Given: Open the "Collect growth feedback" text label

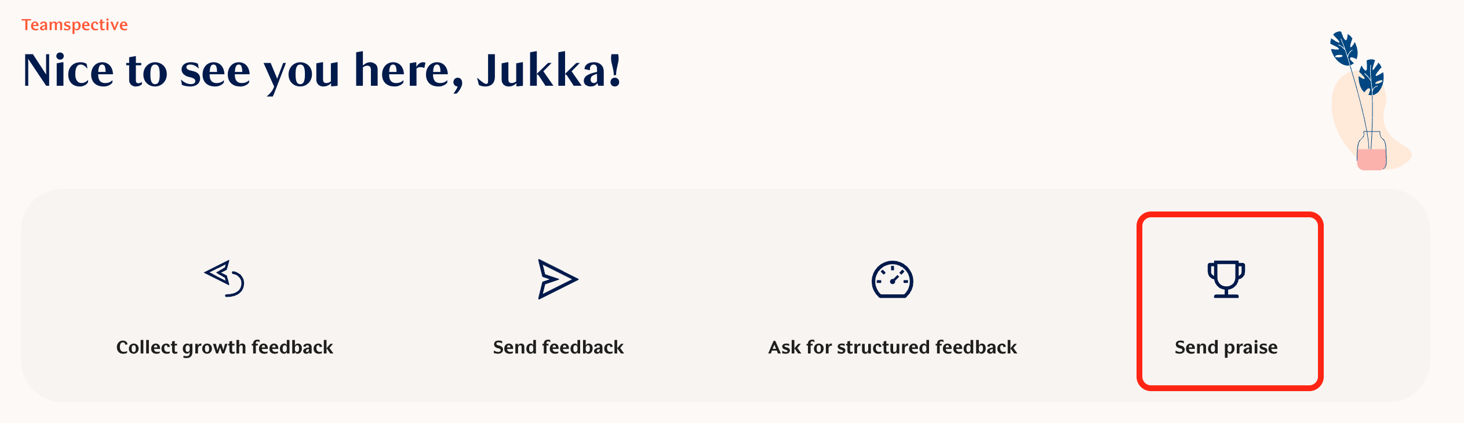Looking at the screenshot, I should (x=224, y=347).
